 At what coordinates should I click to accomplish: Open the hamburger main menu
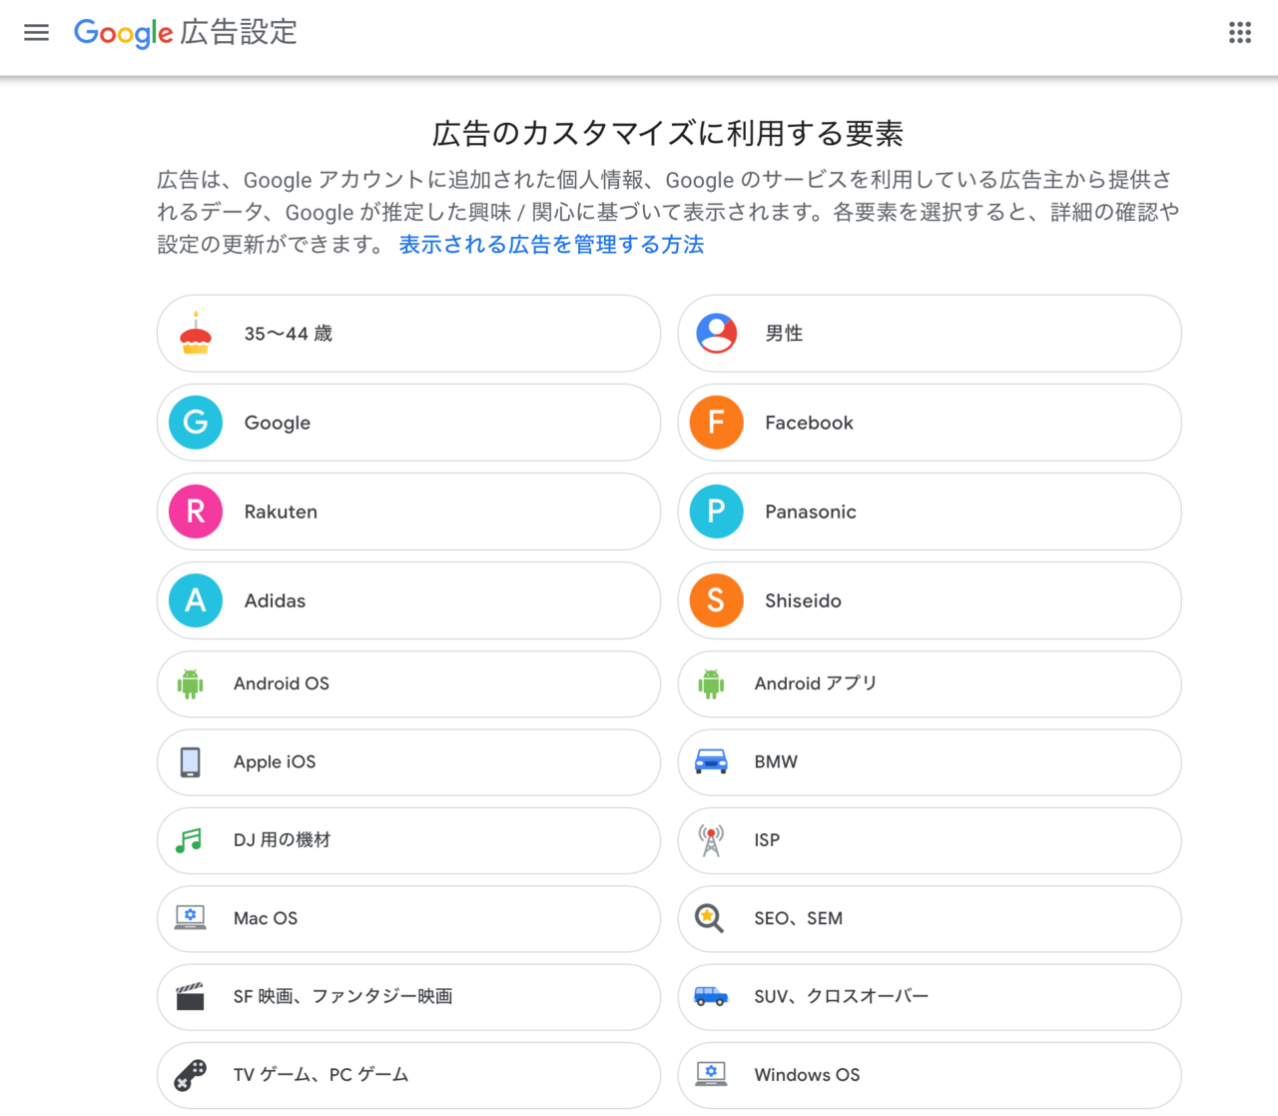pyautogui.click(x=36, y=33)
